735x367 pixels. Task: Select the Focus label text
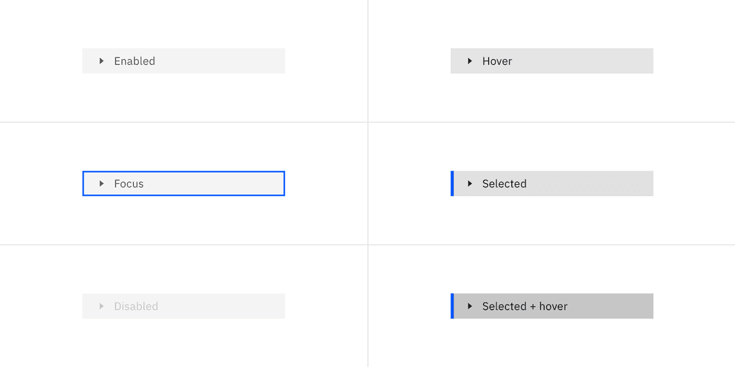coord(129,183)
